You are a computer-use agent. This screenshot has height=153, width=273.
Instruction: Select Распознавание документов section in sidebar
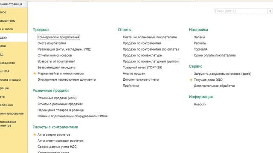pyautogui.click(x=14, y=124)
